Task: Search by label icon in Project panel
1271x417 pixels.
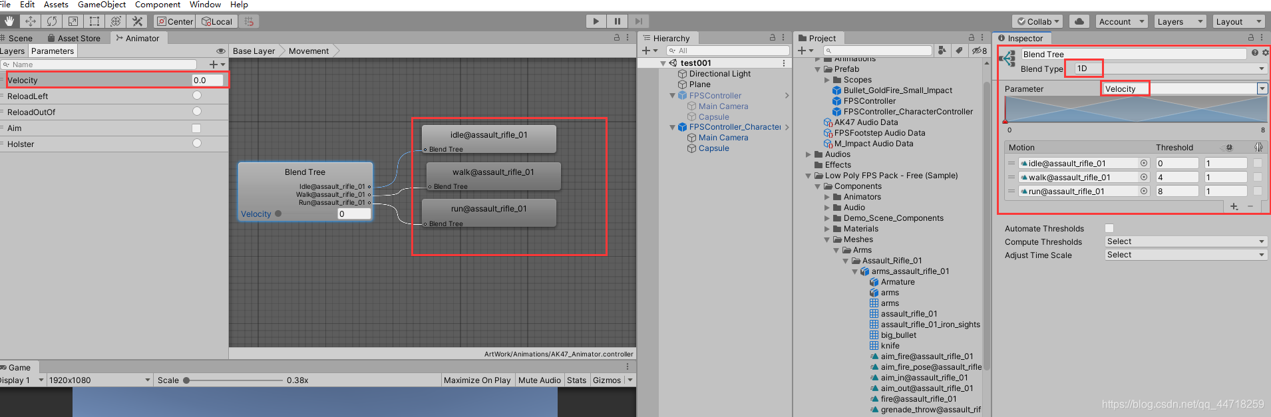Action: click(959, 51)
